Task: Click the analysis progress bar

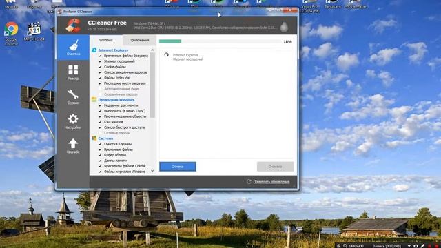Action: (220, 41)
